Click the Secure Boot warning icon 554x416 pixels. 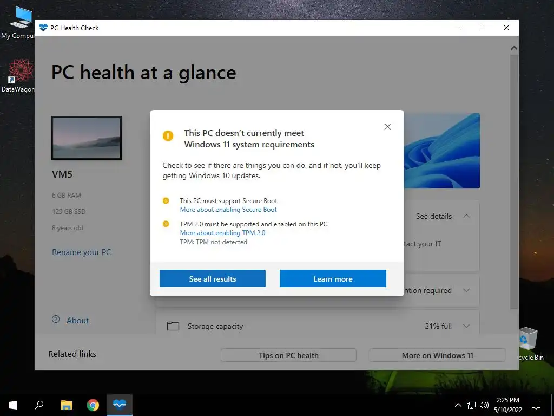pyautogui.click(x=166, y=200)
